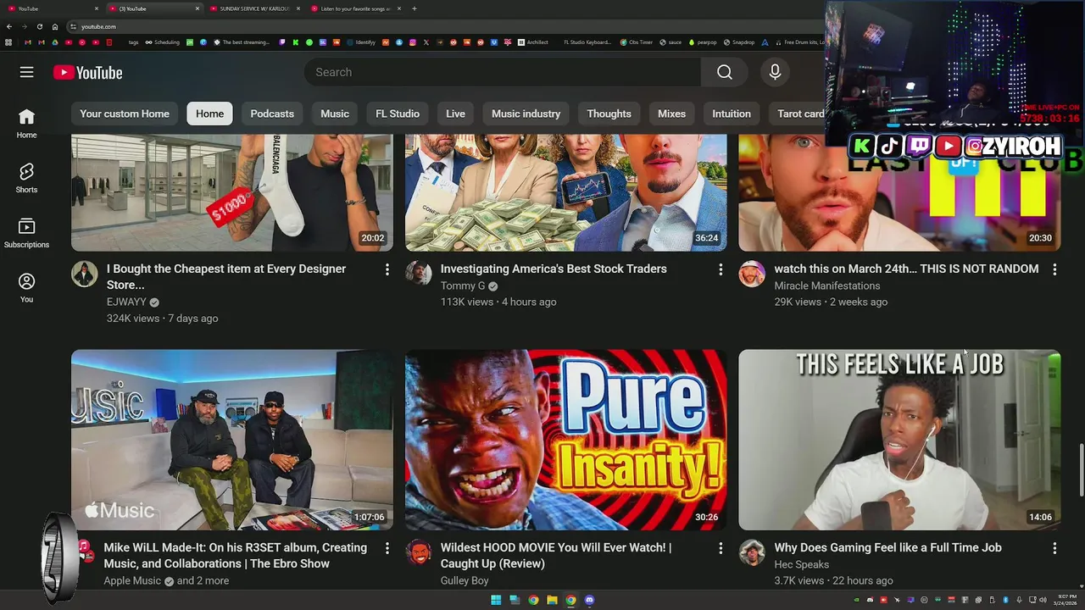Open THIS FEELS LIKE A JOB thumbnail
Viewport: 1085px width, 610px height.
click(x=899, y=440)
